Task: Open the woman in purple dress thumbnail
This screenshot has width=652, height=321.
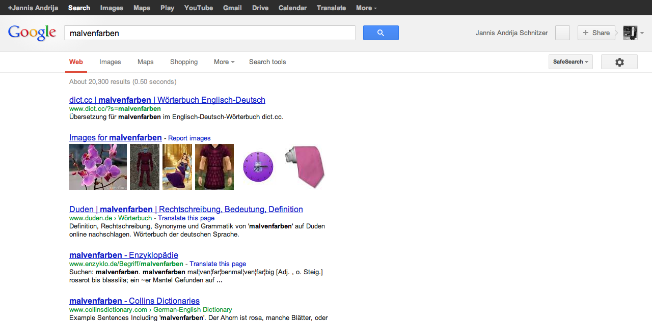Action: pyautogui.click(x=177, y=167)
